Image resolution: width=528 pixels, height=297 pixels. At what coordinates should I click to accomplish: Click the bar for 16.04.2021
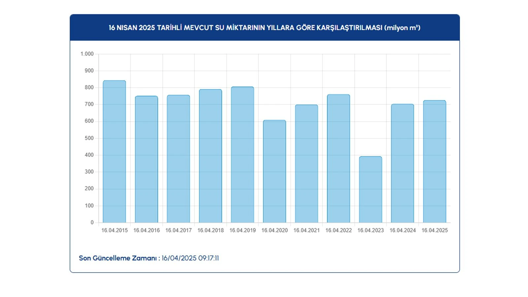[306, 164]
